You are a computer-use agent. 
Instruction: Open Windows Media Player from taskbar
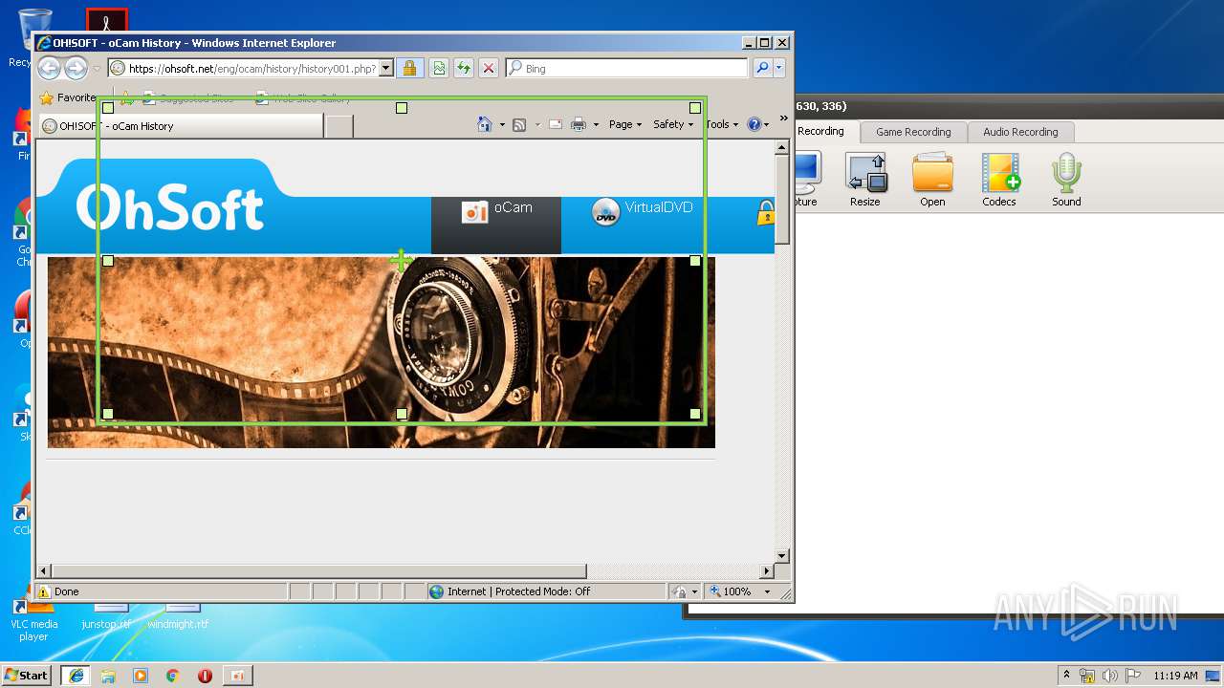click(141, 676)
